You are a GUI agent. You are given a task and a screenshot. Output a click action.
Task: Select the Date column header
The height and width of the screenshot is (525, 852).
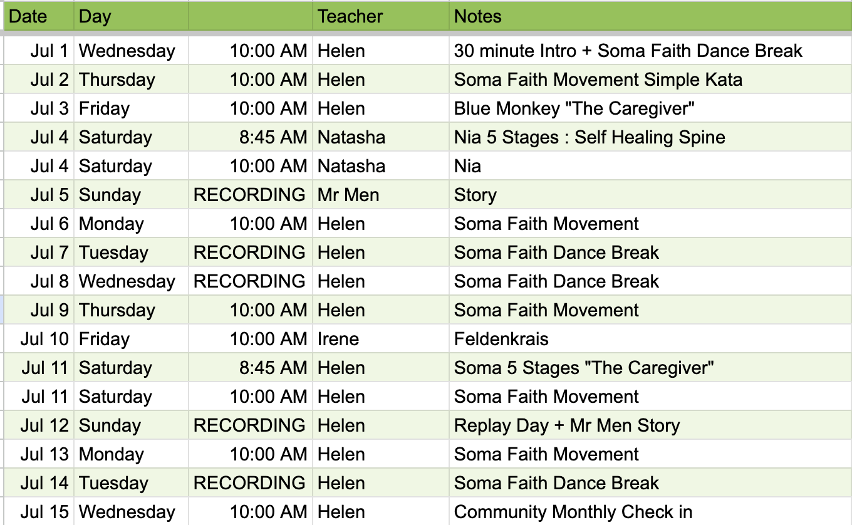(x=39, y=16)
